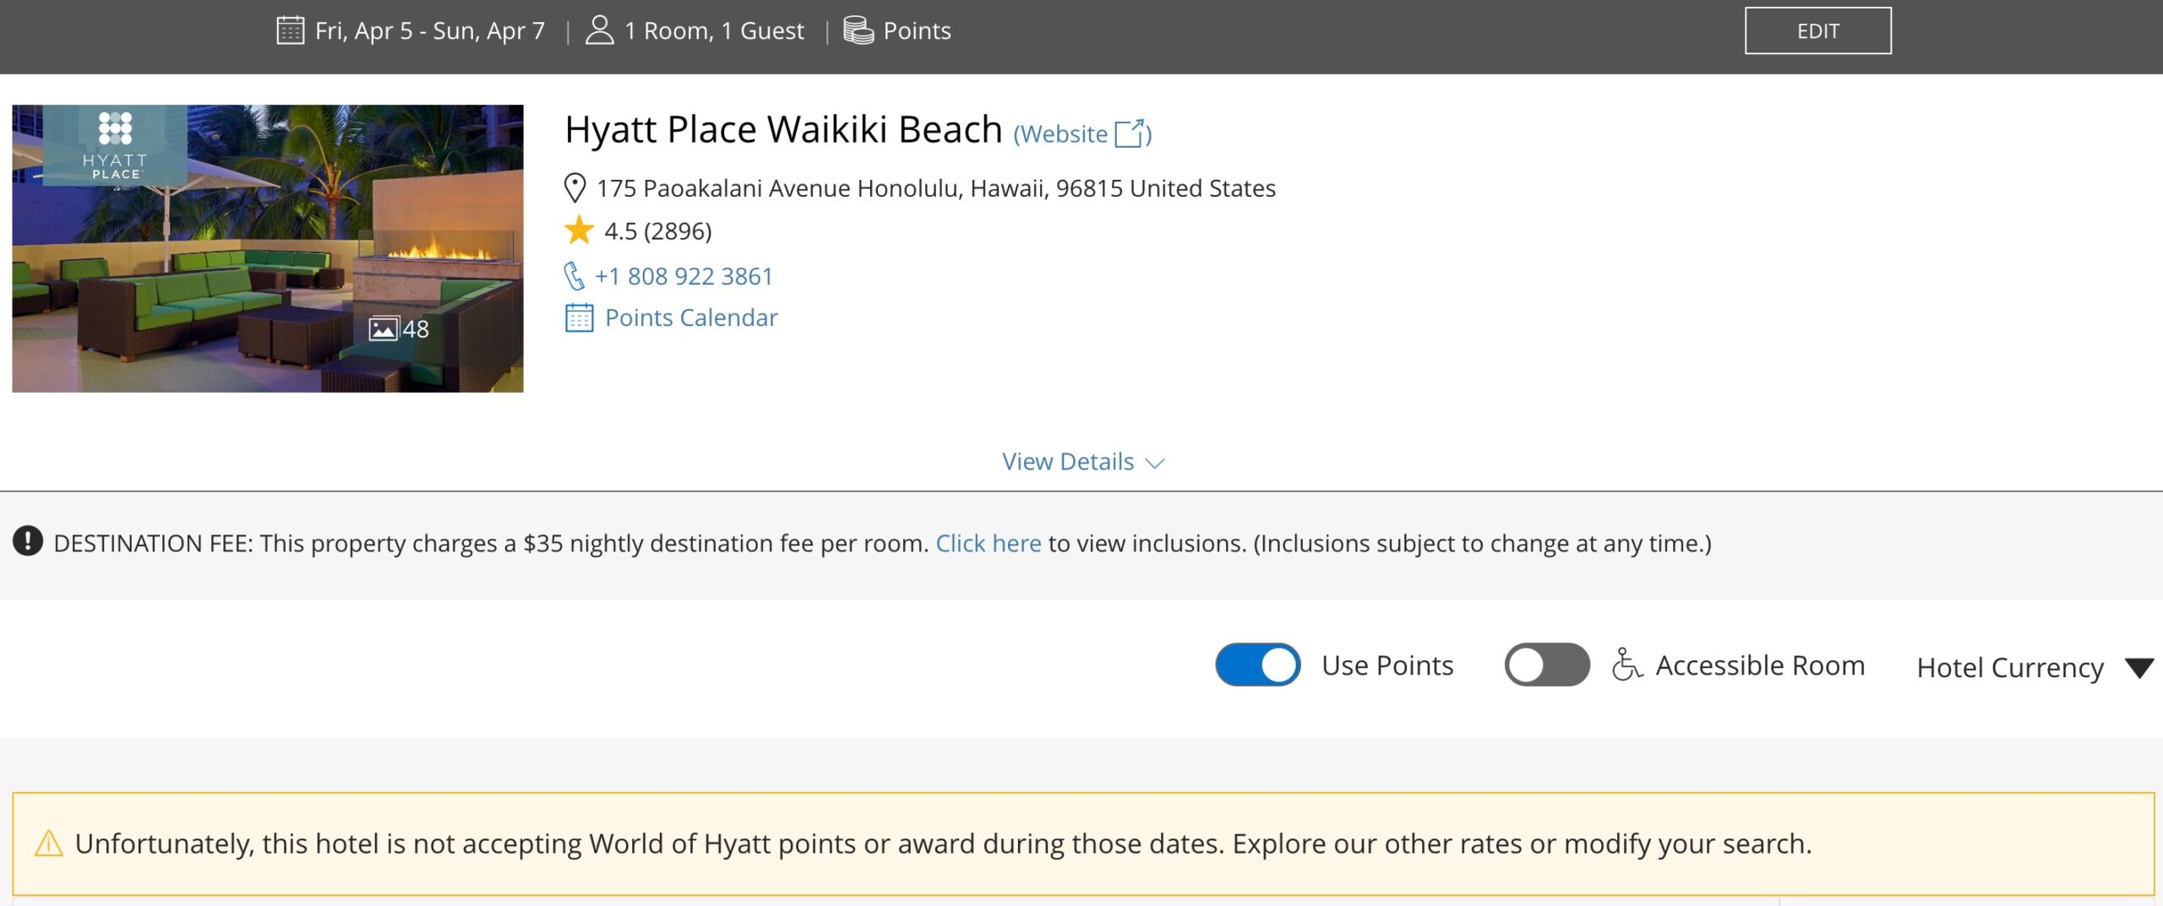Click the photo count icon showing 48 images
2163x906 pixels.
(x=384, y=331)
